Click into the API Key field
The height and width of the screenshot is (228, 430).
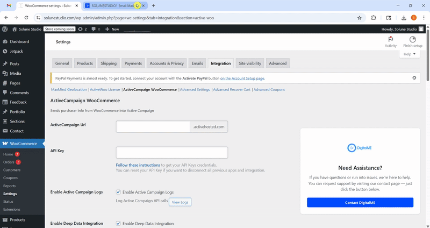pyautogui.click(x=172, y=153)
